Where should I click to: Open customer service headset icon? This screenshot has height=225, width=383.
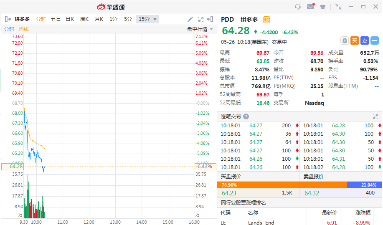[298, 7]
